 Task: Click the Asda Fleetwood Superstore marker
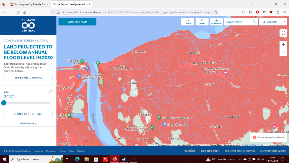pyautogui.click(x=79, y=76)
